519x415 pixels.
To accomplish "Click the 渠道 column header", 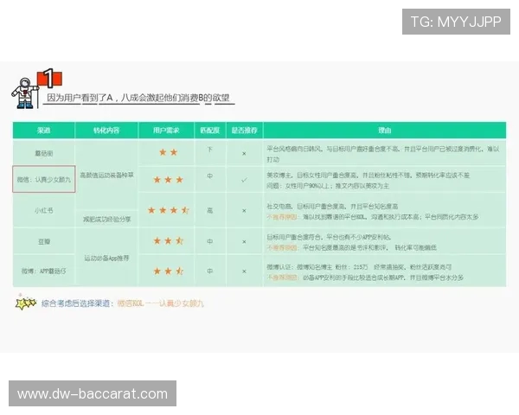I will click(x=44, y=131).
